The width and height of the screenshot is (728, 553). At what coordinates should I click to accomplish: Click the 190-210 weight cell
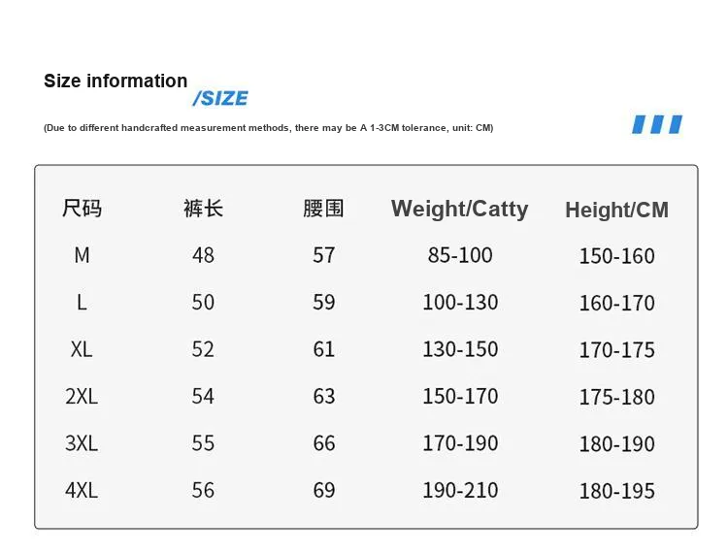[x=460, y=490]
